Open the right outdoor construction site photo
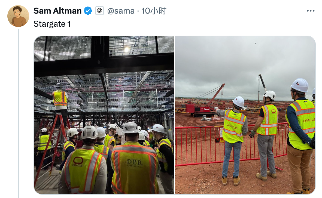 (245, 115)
